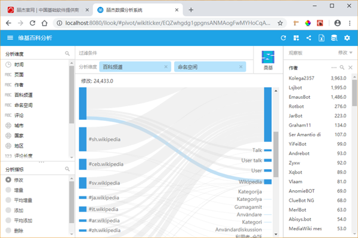Select author Kolega2357 in the 作者 list
358x238 pixels.
(x=317, y=78)
